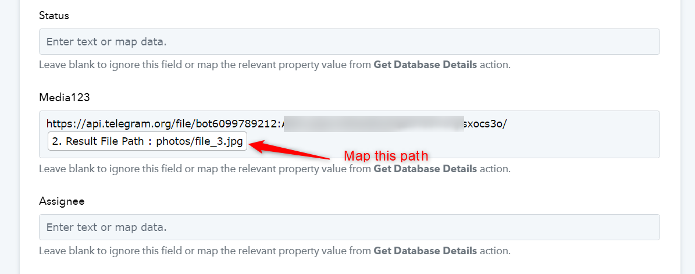This screenshot has height=274, width=695.
Task: Click the helper text below Media123 field
Action: point(275,169)
